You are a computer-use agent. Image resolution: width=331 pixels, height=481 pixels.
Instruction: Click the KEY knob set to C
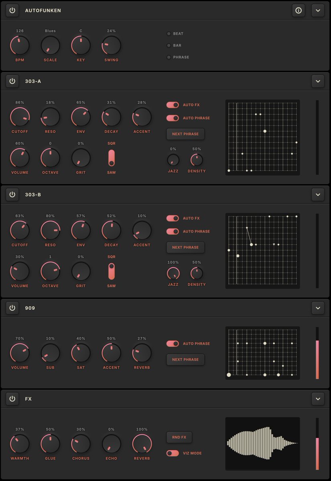[x=81, y=45]
